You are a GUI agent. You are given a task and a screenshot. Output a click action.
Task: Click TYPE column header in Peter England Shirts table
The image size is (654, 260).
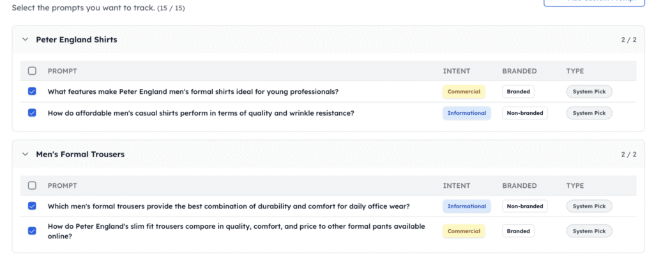[575, 71]
